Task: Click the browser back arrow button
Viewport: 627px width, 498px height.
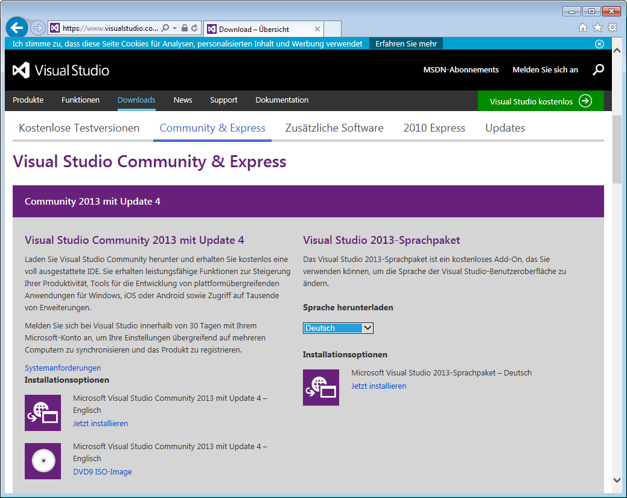Action: (x=17, y=28)
